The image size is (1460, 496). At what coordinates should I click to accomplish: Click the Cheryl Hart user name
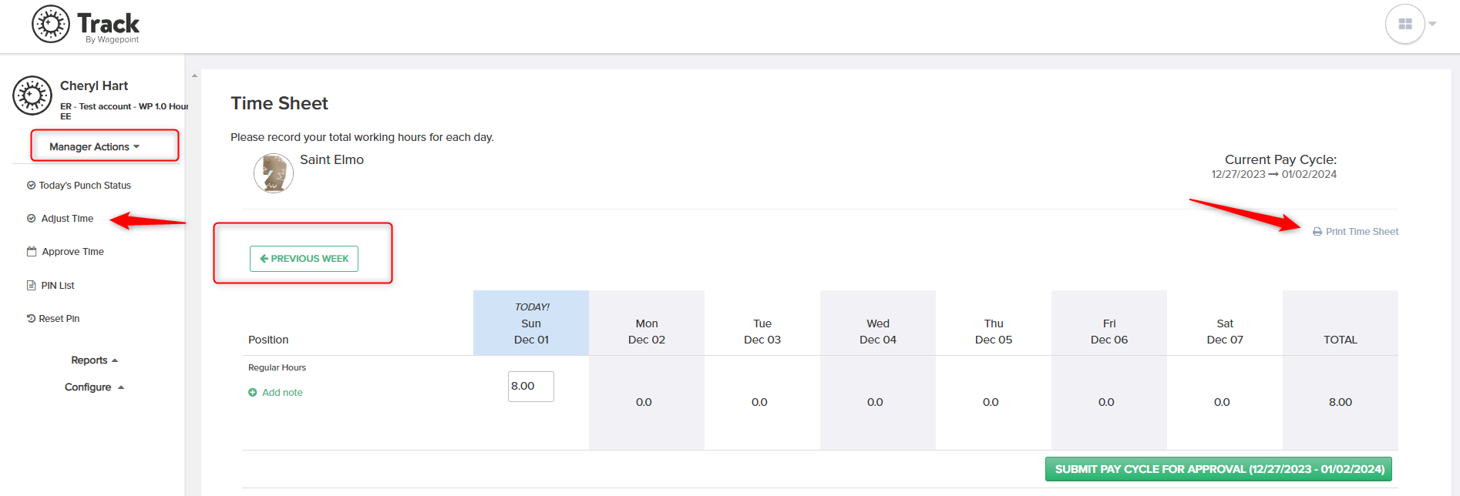click(x=94, y=85)
